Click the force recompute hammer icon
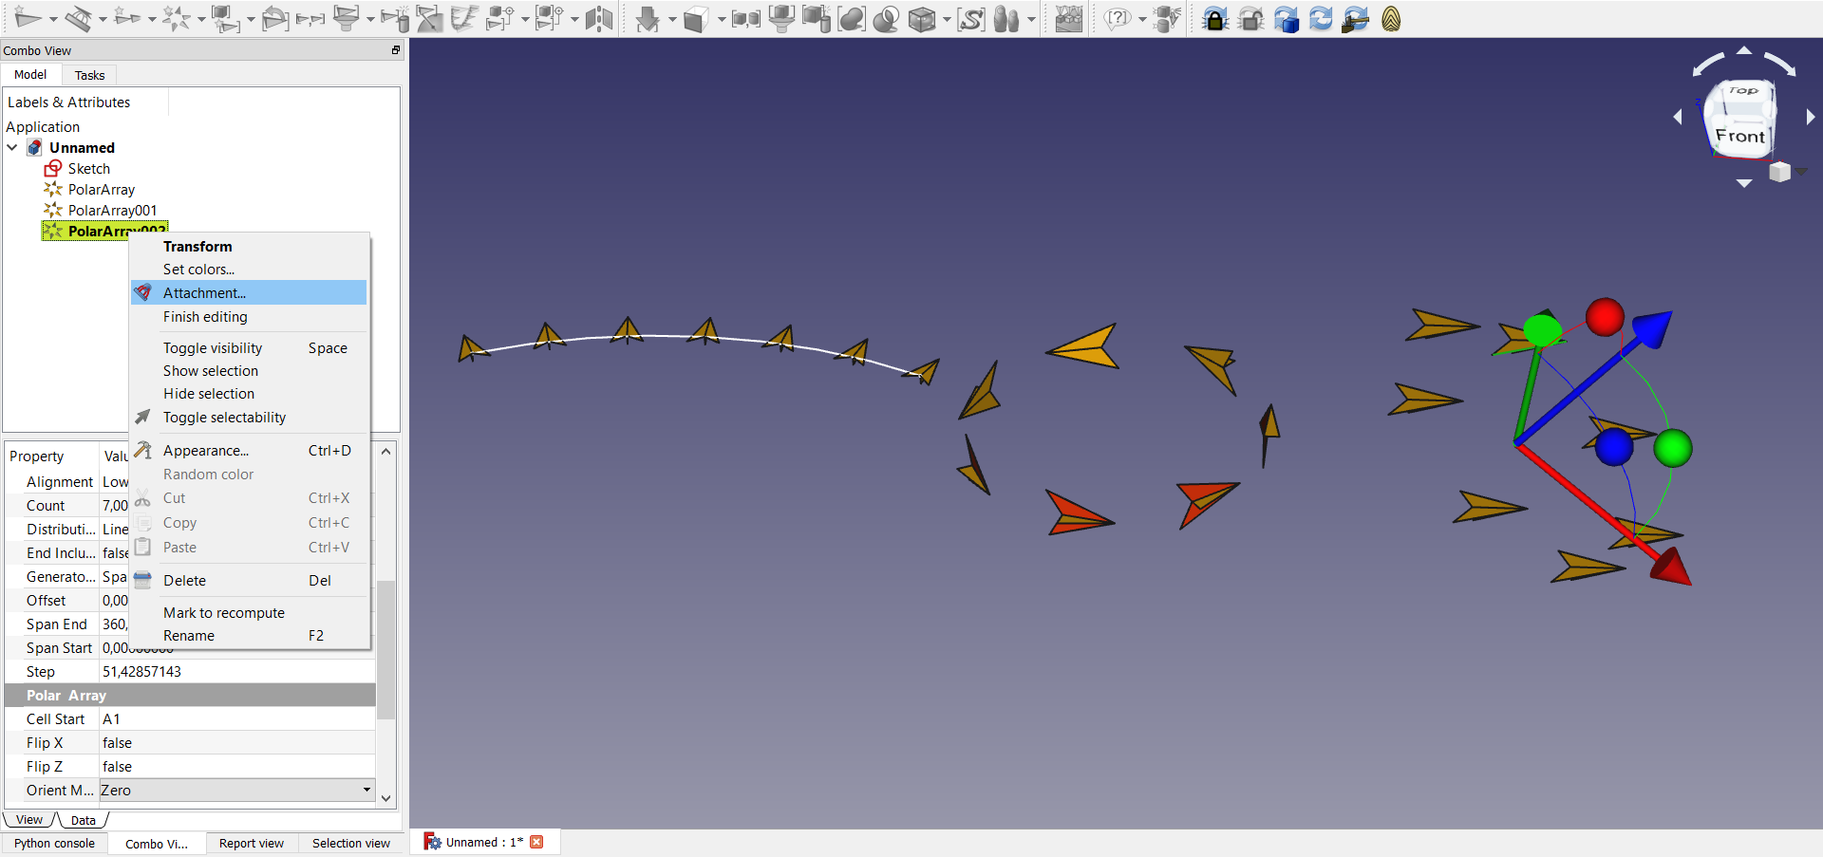This screenshot has width=1823, height=857. pos(1356,19)
